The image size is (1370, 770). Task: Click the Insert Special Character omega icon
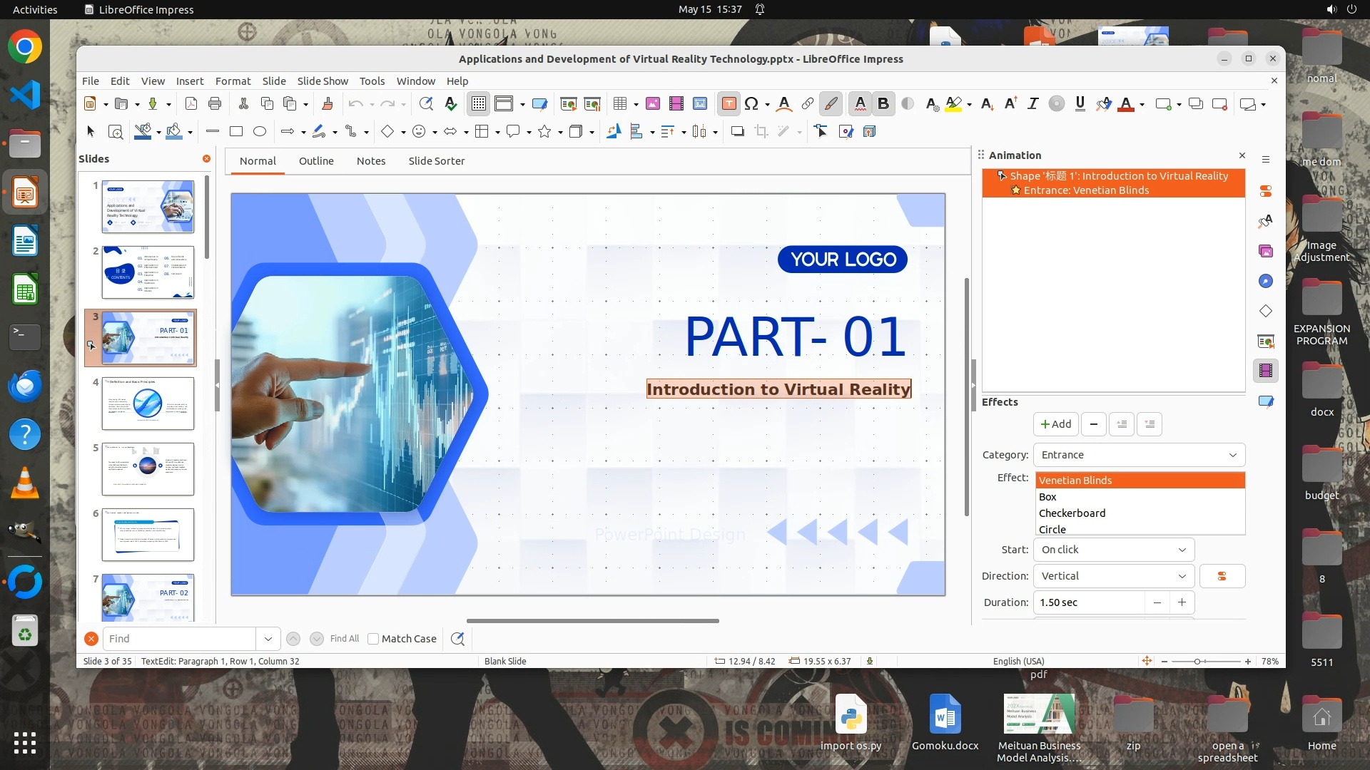pyautogui.click(x=751, y=104)
